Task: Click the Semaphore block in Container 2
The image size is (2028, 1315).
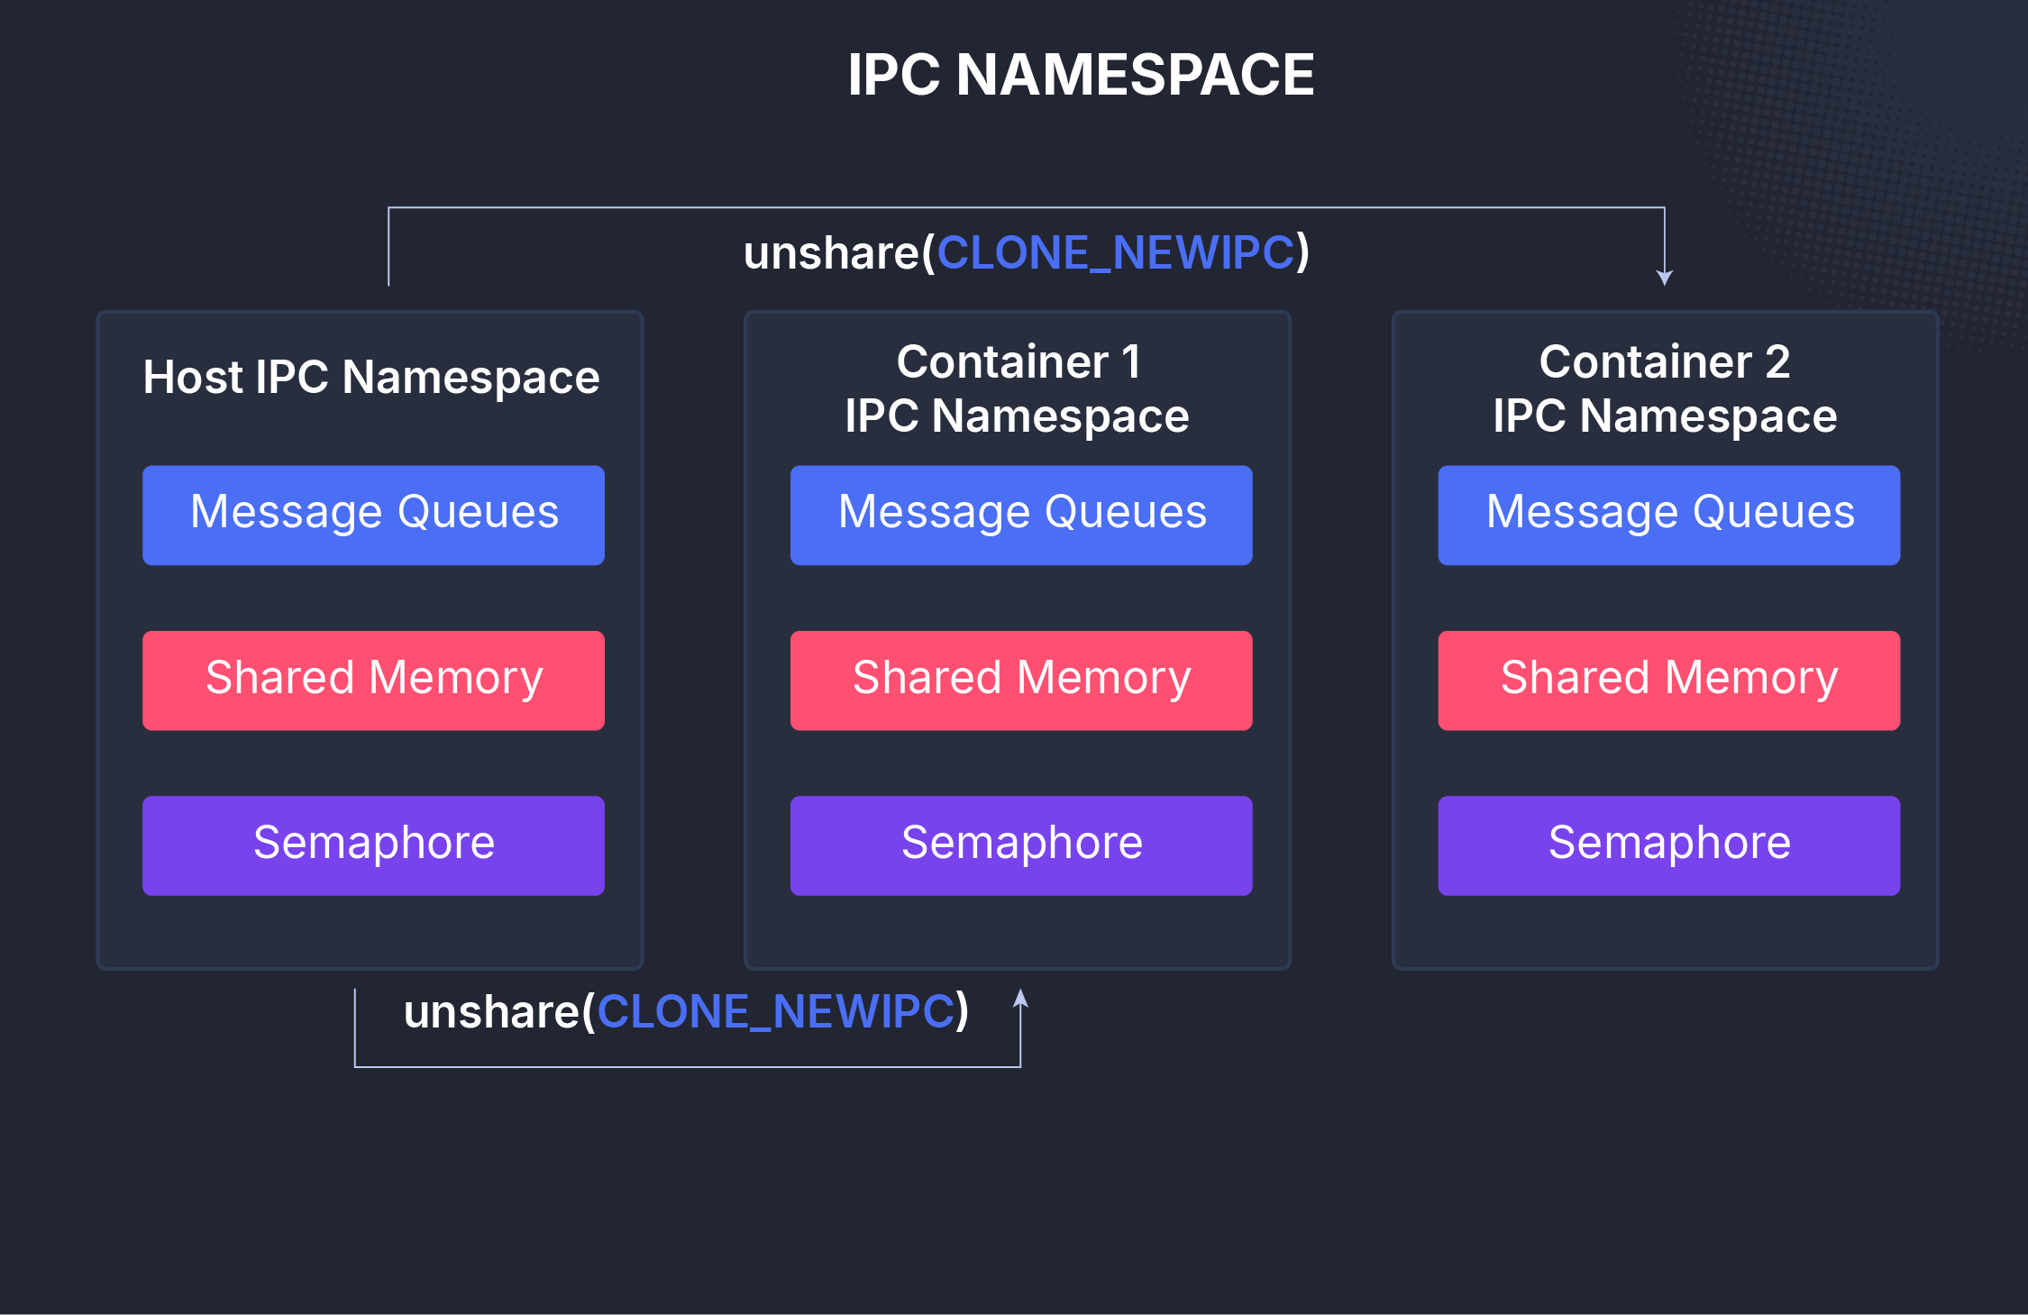Action: pyautogui.click(x=1668, y=844)
